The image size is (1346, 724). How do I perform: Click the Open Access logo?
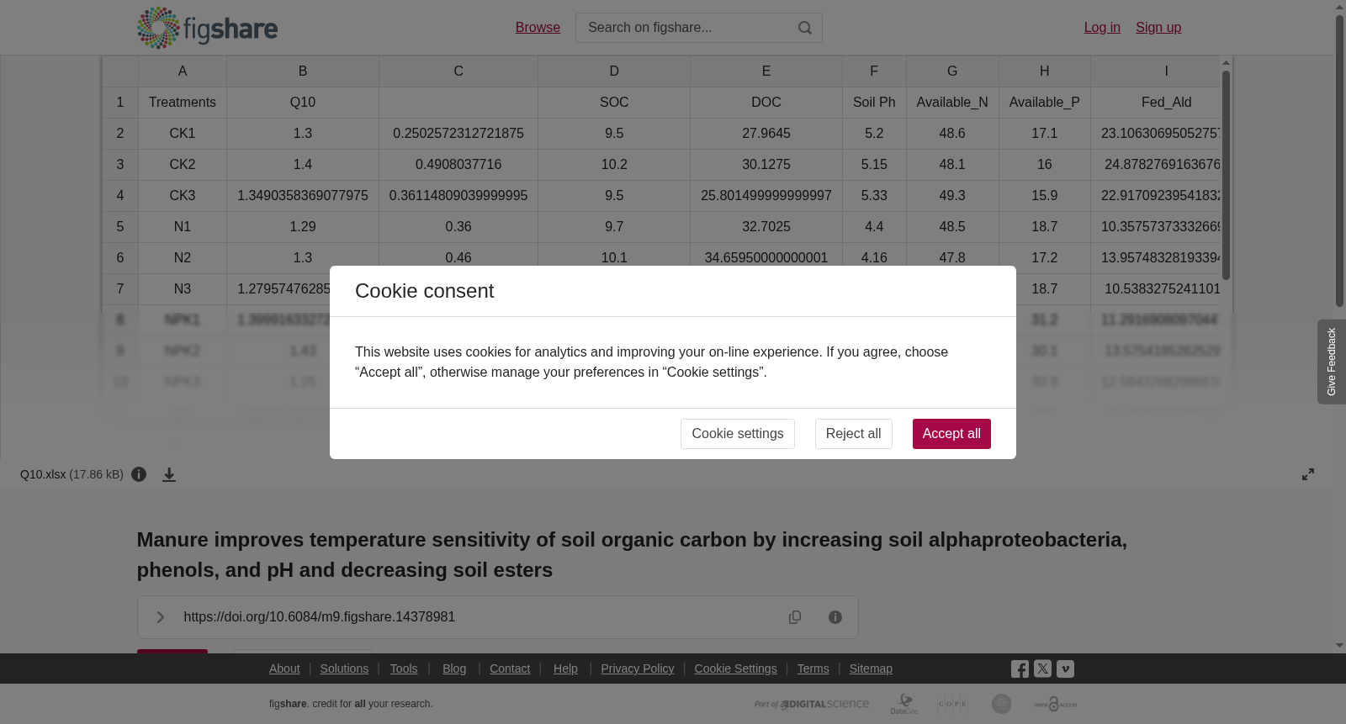tap(1055, 704)
